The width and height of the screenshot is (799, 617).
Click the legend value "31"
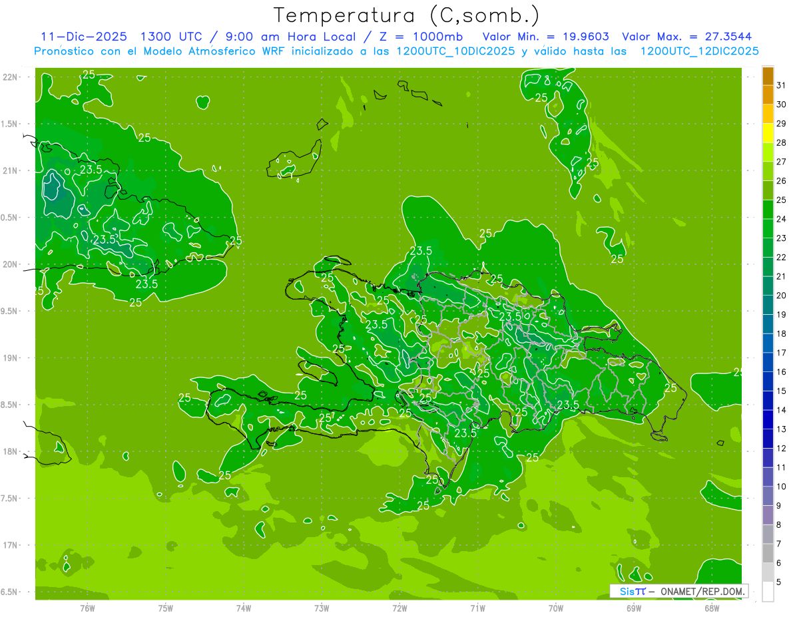[x=782, y=85]
